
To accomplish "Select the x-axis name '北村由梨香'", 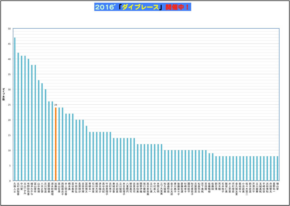I will click(x=18, y=189).
